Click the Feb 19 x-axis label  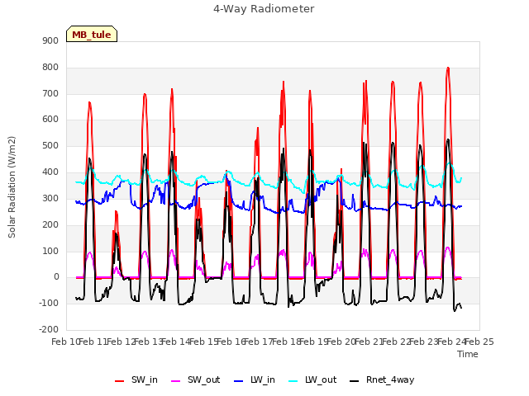click(314, 342)
